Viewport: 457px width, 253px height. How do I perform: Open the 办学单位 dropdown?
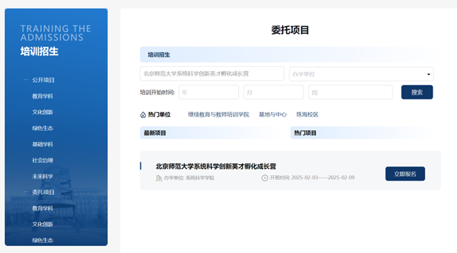pos(361,74)
